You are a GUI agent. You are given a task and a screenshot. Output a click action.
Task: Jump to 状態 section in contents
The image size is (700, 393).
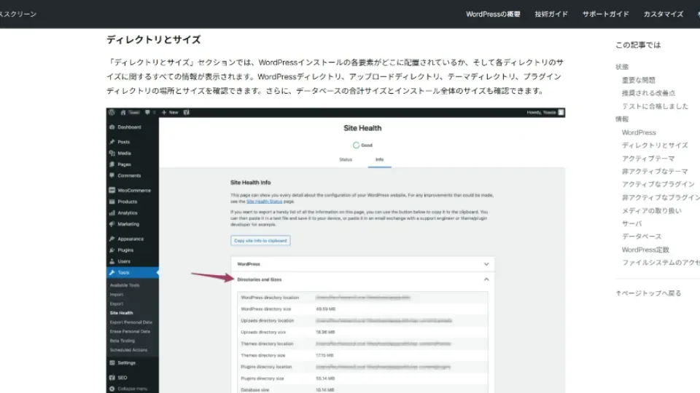pyautogui.click(x=622, y=67)
